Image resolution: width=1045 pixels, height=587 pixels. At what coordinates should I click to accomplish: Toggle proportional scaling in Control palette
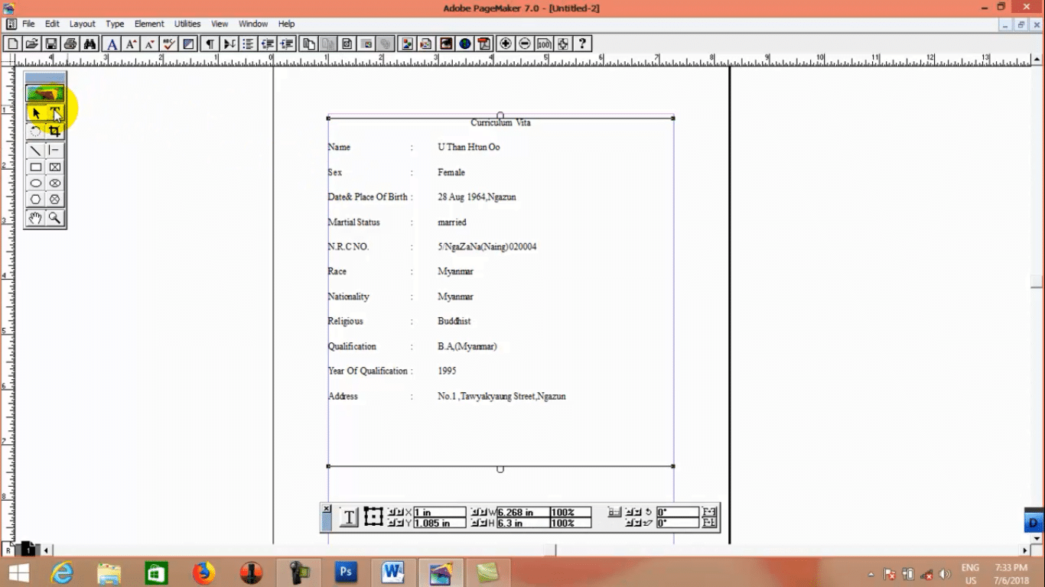tap(614, 512)
